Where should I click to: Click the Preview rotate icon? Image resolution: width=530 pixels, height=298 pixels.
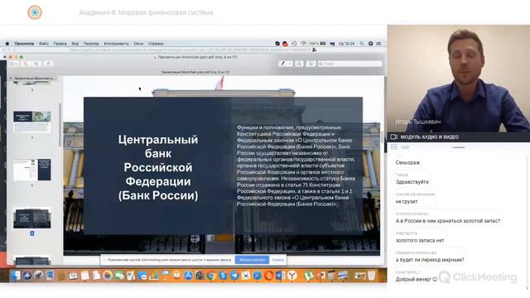[299, 64]
